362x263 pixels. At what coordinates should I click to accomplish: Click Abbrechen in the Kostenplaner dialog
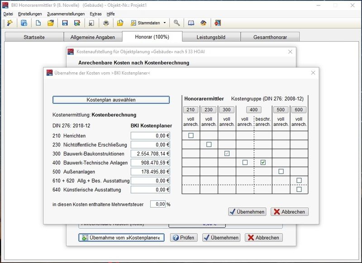(x=290, y=212)
